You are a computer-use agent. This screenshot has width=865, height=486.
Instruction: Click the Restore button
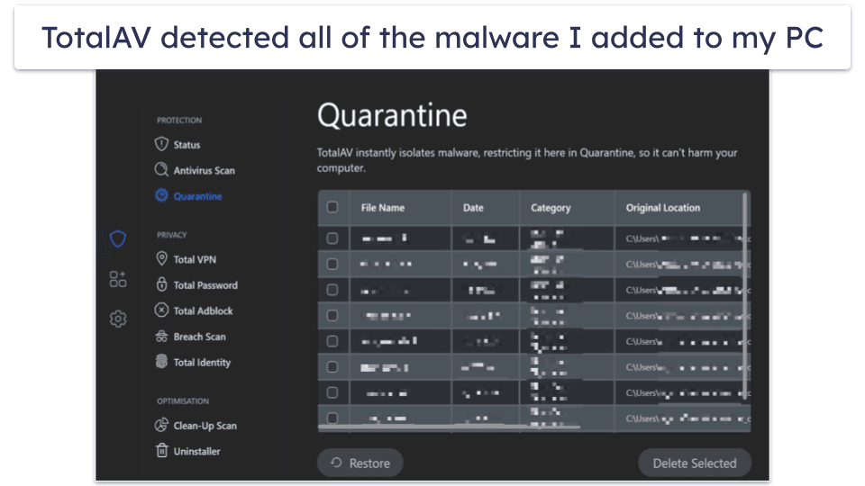360,463
